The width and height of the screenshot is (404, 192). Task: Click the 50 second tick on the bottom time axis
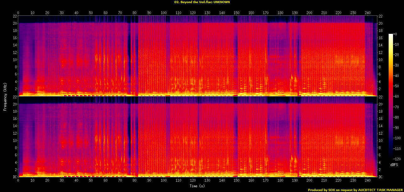coord(91,181)
